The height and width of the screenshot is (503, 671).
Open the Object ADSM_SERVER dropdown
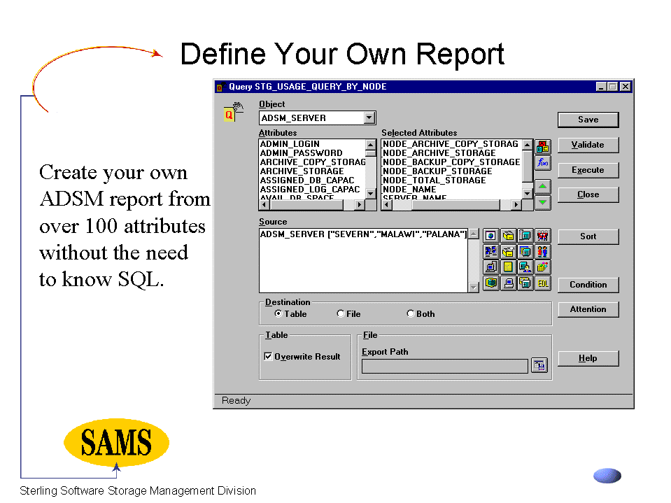pos(369,118)
